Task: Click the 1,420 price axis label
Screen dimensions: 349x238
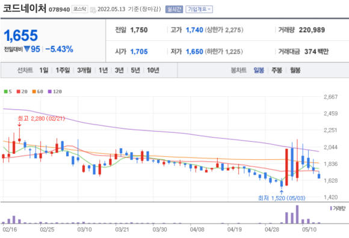Action: (330, 197)
